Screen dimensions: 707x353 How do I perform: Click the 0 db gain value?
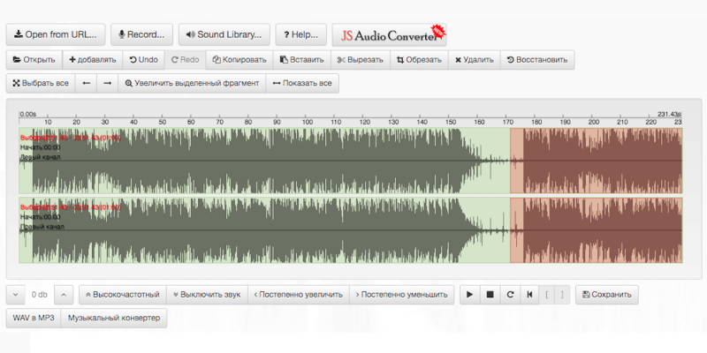coord(40,295)
